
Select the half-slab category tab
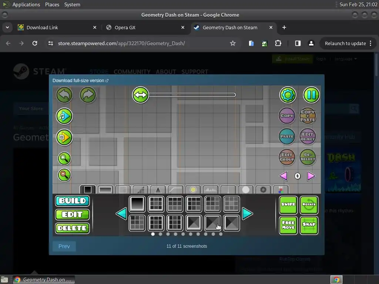coord(105,190)
